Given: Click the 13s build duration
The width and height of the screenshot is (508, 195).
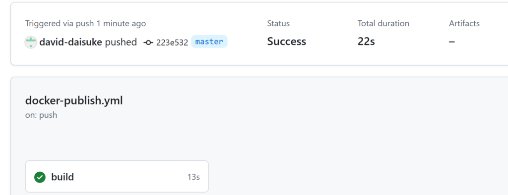Looking at the screenshot, I should 193,177.
